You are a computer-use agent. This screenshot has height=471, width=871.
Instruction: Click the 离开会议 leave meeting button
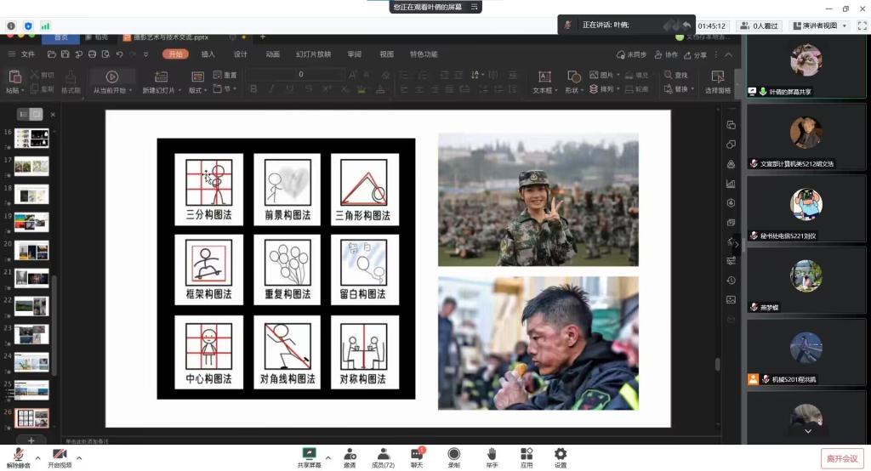842,459
